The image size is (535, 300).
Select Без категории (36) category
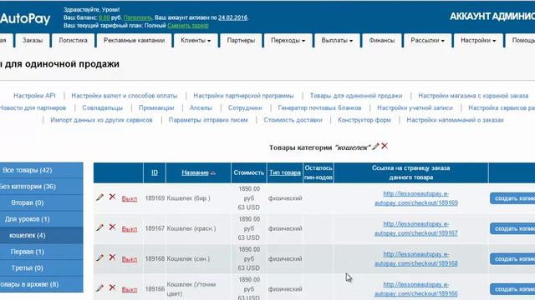pyautogui.click(x=41, y=187)
